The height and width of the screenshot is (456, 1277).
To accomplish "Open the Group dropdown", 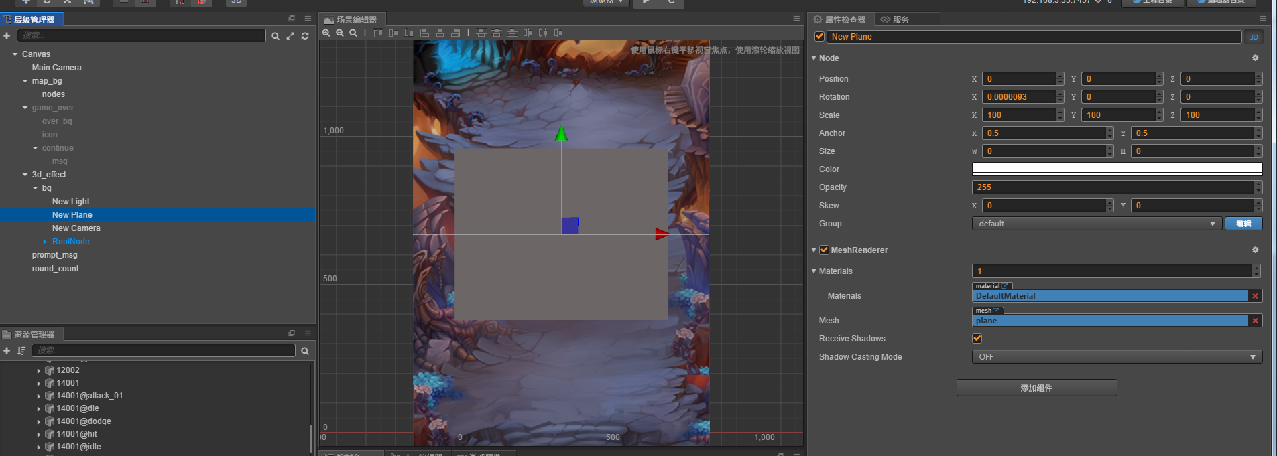I will click(1097, 224).
